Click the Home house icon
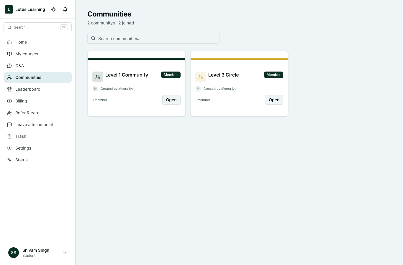 click(x=9, y=42)
